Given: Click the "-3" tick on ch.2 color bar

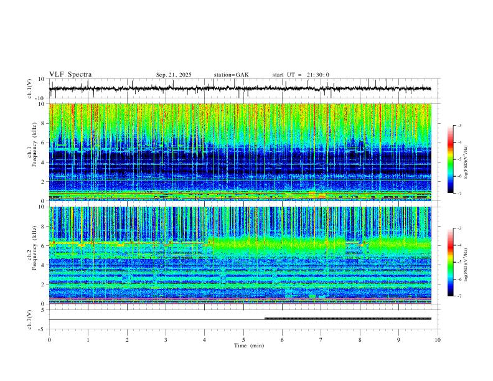Looking at the screenshot, I should (x=459, y=228).
